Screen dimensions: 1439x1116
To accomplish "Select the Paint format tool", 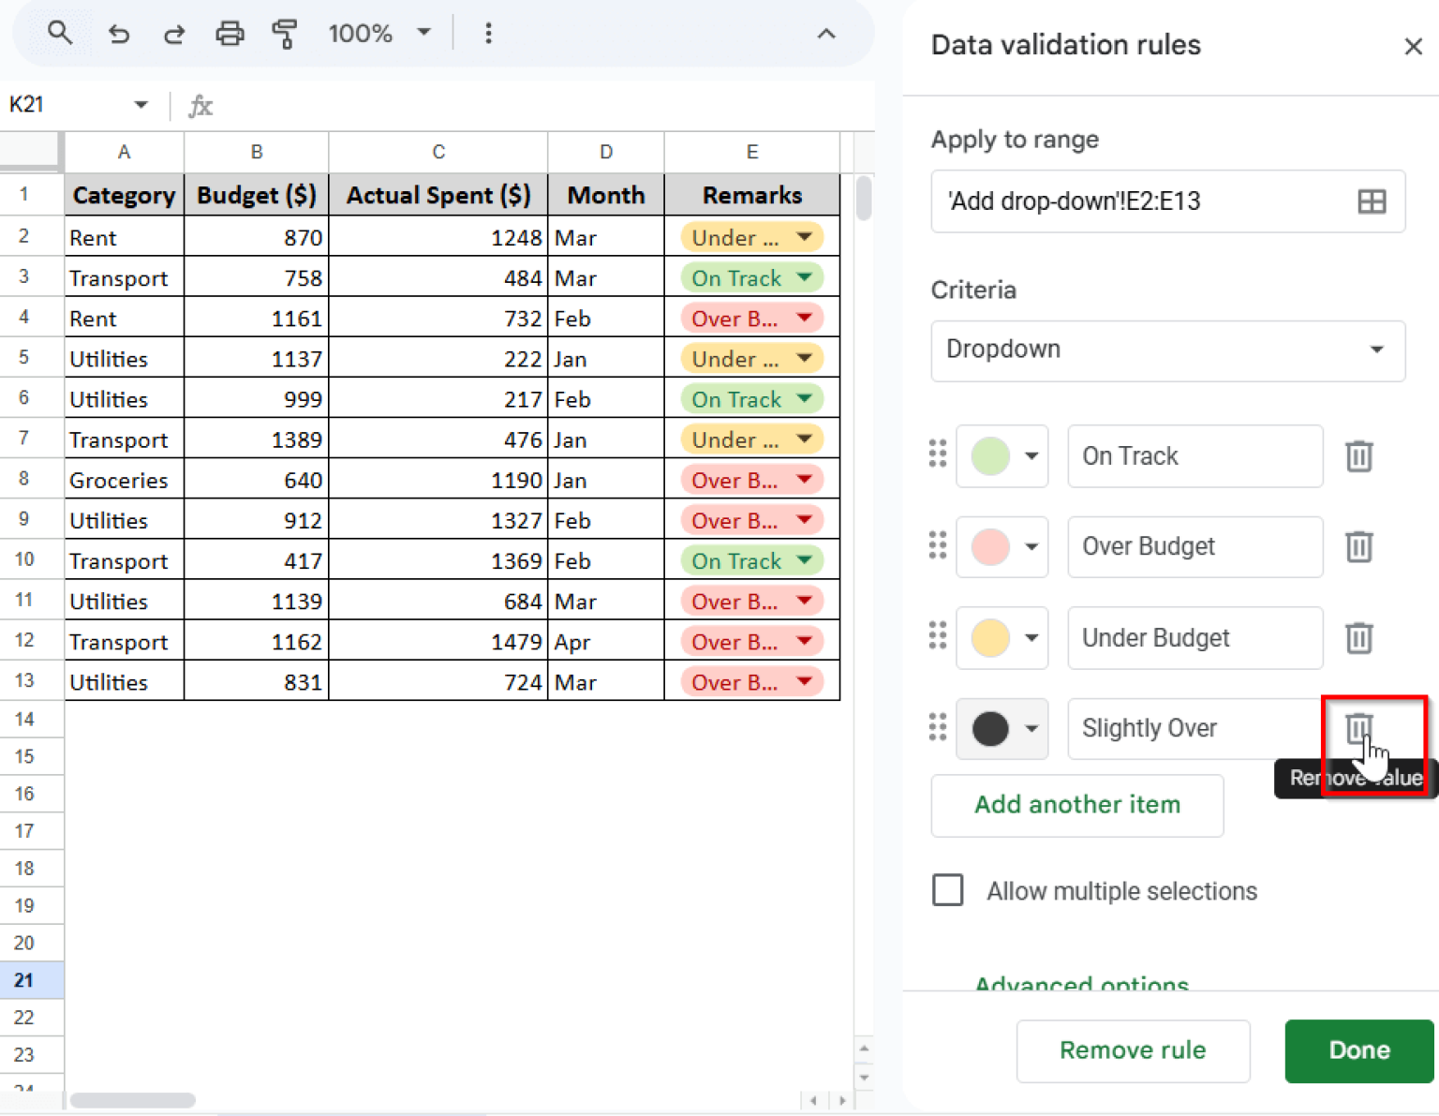I will coord(285,33).
